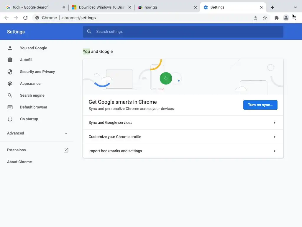The image size is (302, 227).
Task: Switch to the Download Windows 10 tab
Action: pyautogui.click(x=102, y=7)
